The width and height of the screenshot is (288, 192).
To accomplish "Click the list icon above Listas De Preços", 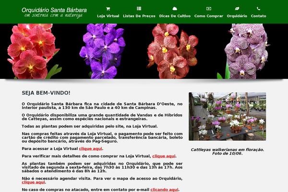I will pos(139,9).
